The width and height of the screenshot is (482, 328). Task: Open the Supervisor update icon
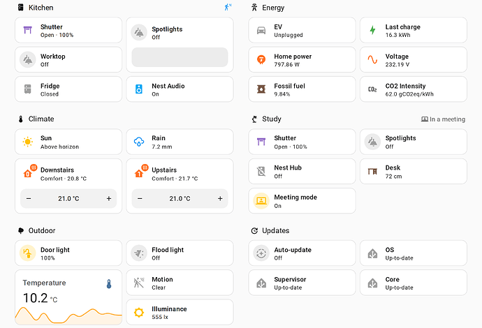pos(261,283)
